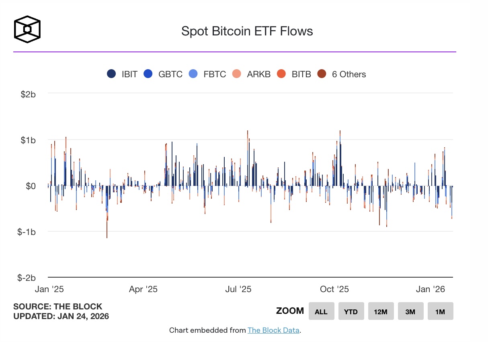Toggle the BITB legend entry off
Viewport: 488px width, 342px height.
coord(301,74)
